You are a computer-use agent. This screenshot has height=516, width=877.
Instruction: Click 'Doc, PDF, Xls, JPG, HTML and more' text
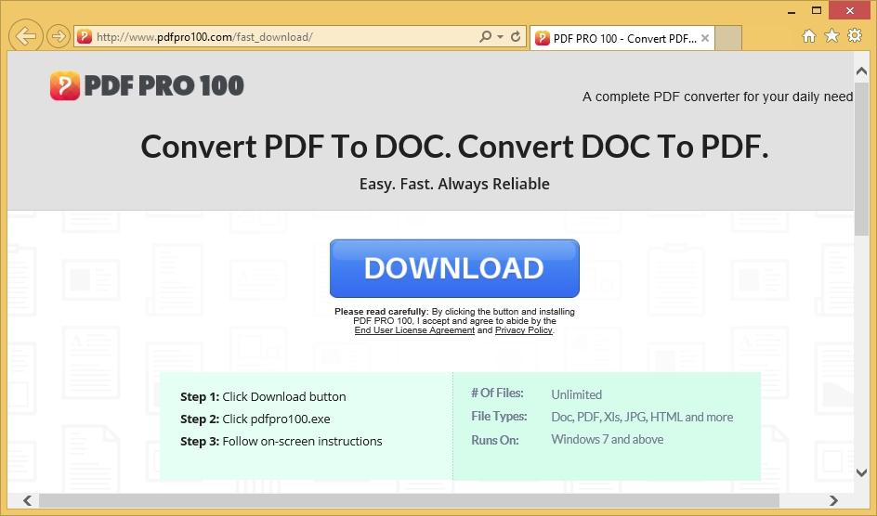pos(642,417)
